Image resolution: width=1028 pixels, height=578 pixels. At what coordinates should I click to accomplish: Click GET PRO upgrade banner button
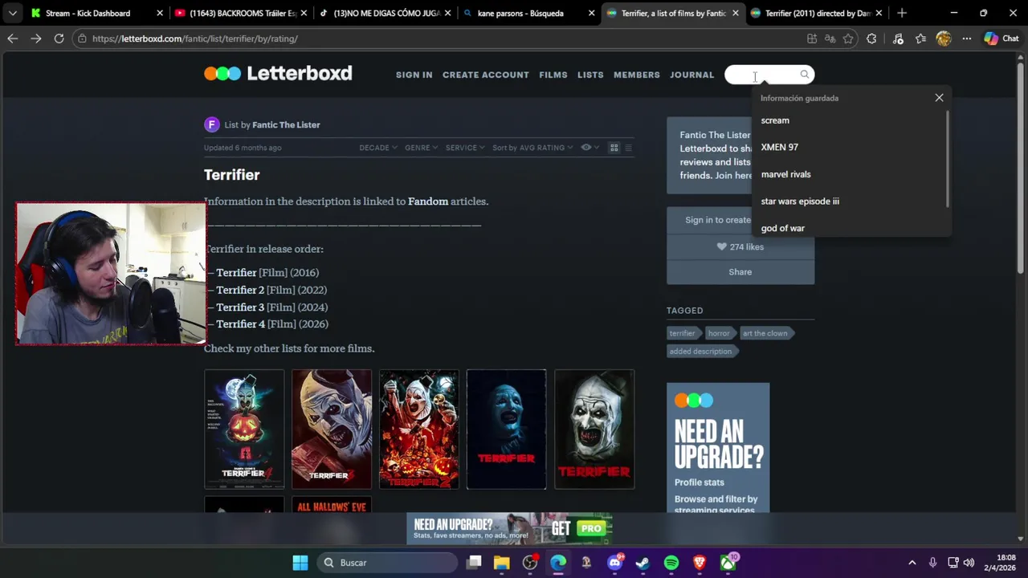coord(577,528)
